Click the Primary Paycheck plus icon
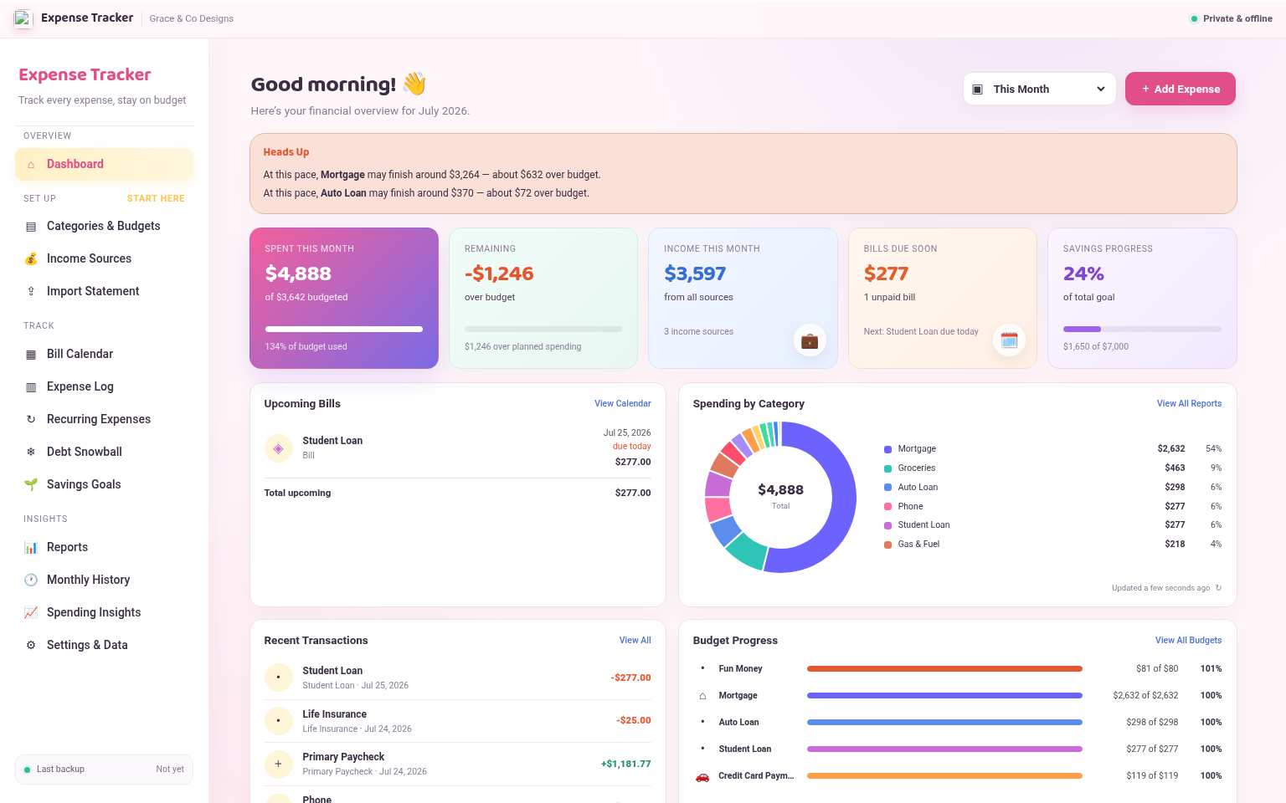 (279, 764)
